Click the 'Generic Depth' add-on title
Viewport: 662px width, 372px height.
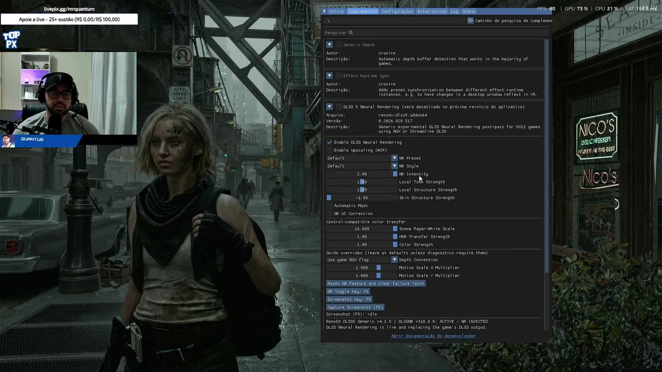tap(359, 45)
